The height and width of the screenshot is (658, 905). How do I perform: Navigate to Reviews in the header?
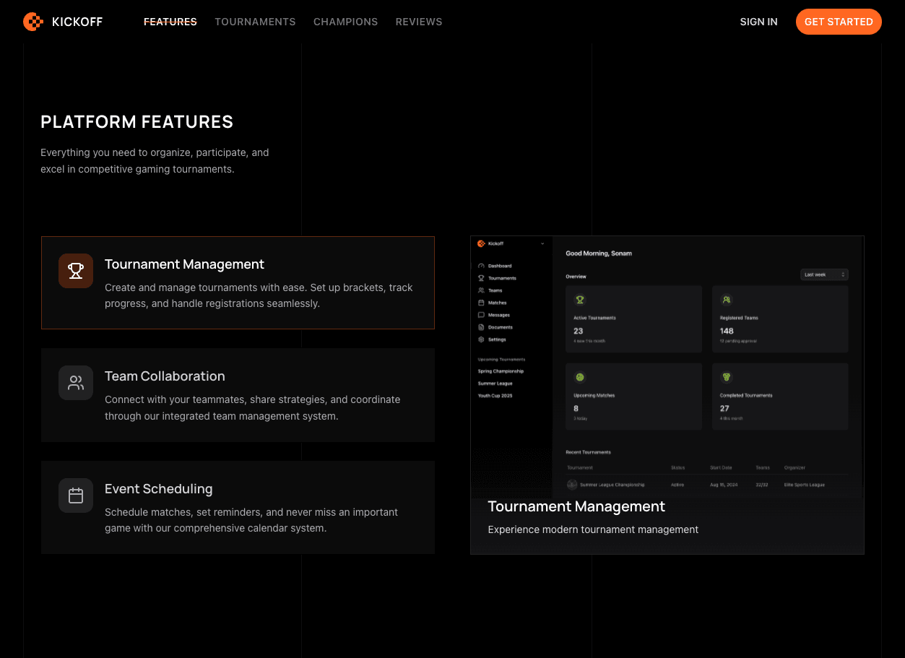tap(419, 22)
